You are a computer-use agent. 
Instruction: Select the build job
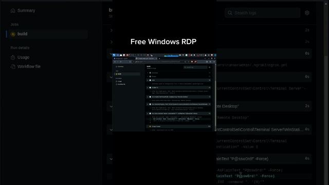pos(47,34)
